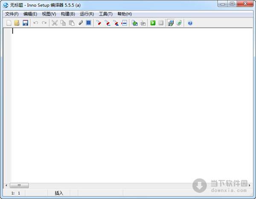Screen dimensions: 256x199
Task: Run the setup with the green play icon
Action: pos(153,23)
